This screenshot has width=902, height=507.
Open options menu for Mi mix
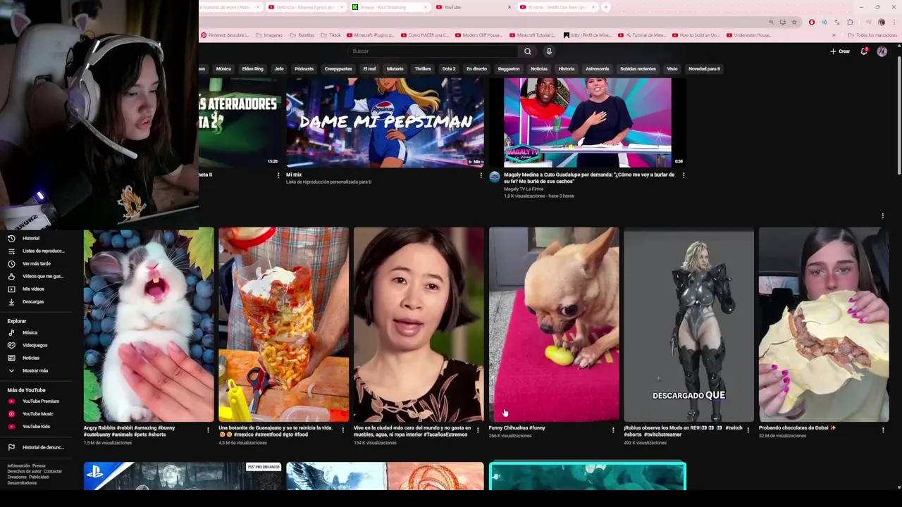pyautogui.click(x=481, y=175)
